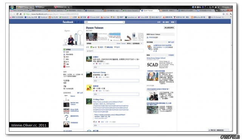Click the notifications globe icon in Facebook header

click(81, 22)
